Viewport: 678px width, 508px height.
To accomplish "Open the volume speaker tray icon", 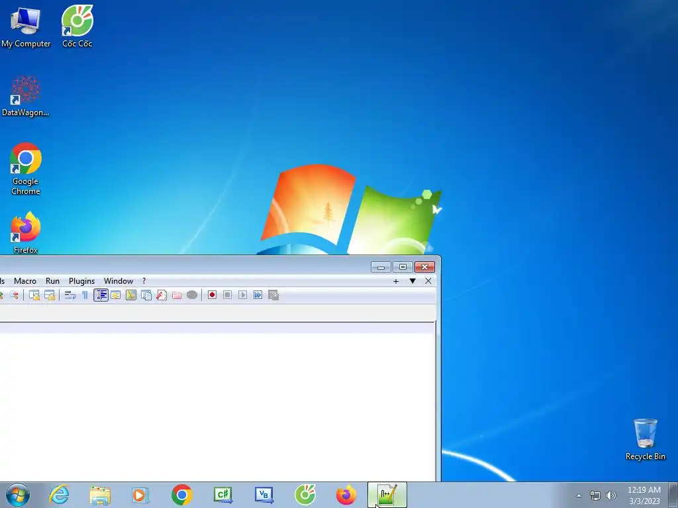I will [x=610, y=496].
